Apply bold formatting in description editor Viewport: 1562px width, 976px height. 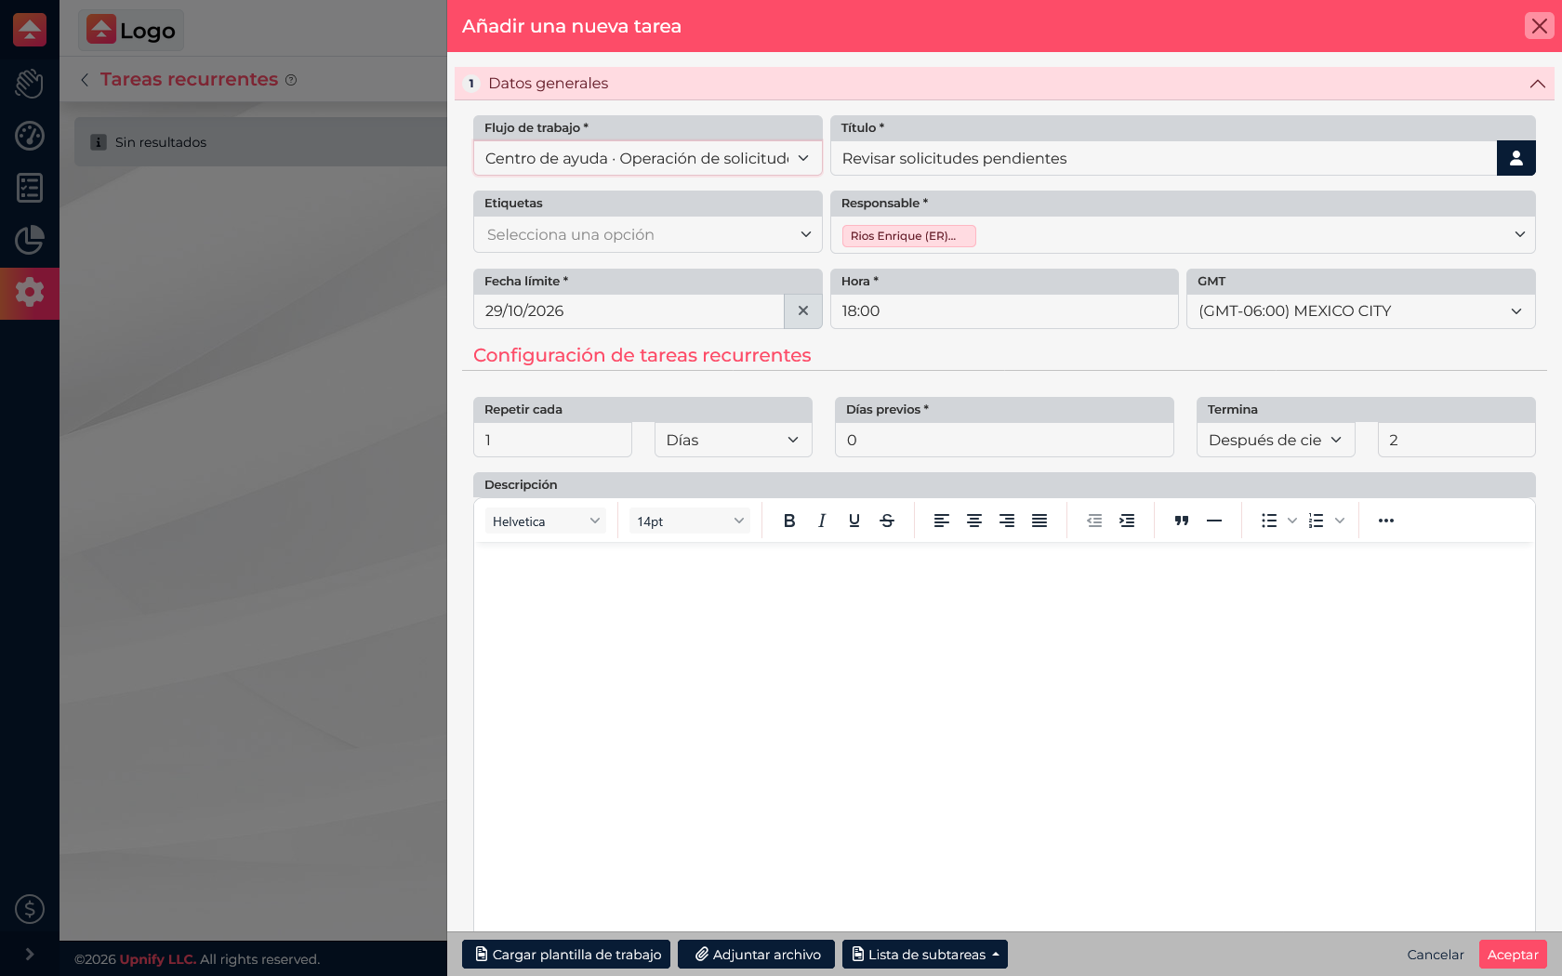(x=789, y=521)
